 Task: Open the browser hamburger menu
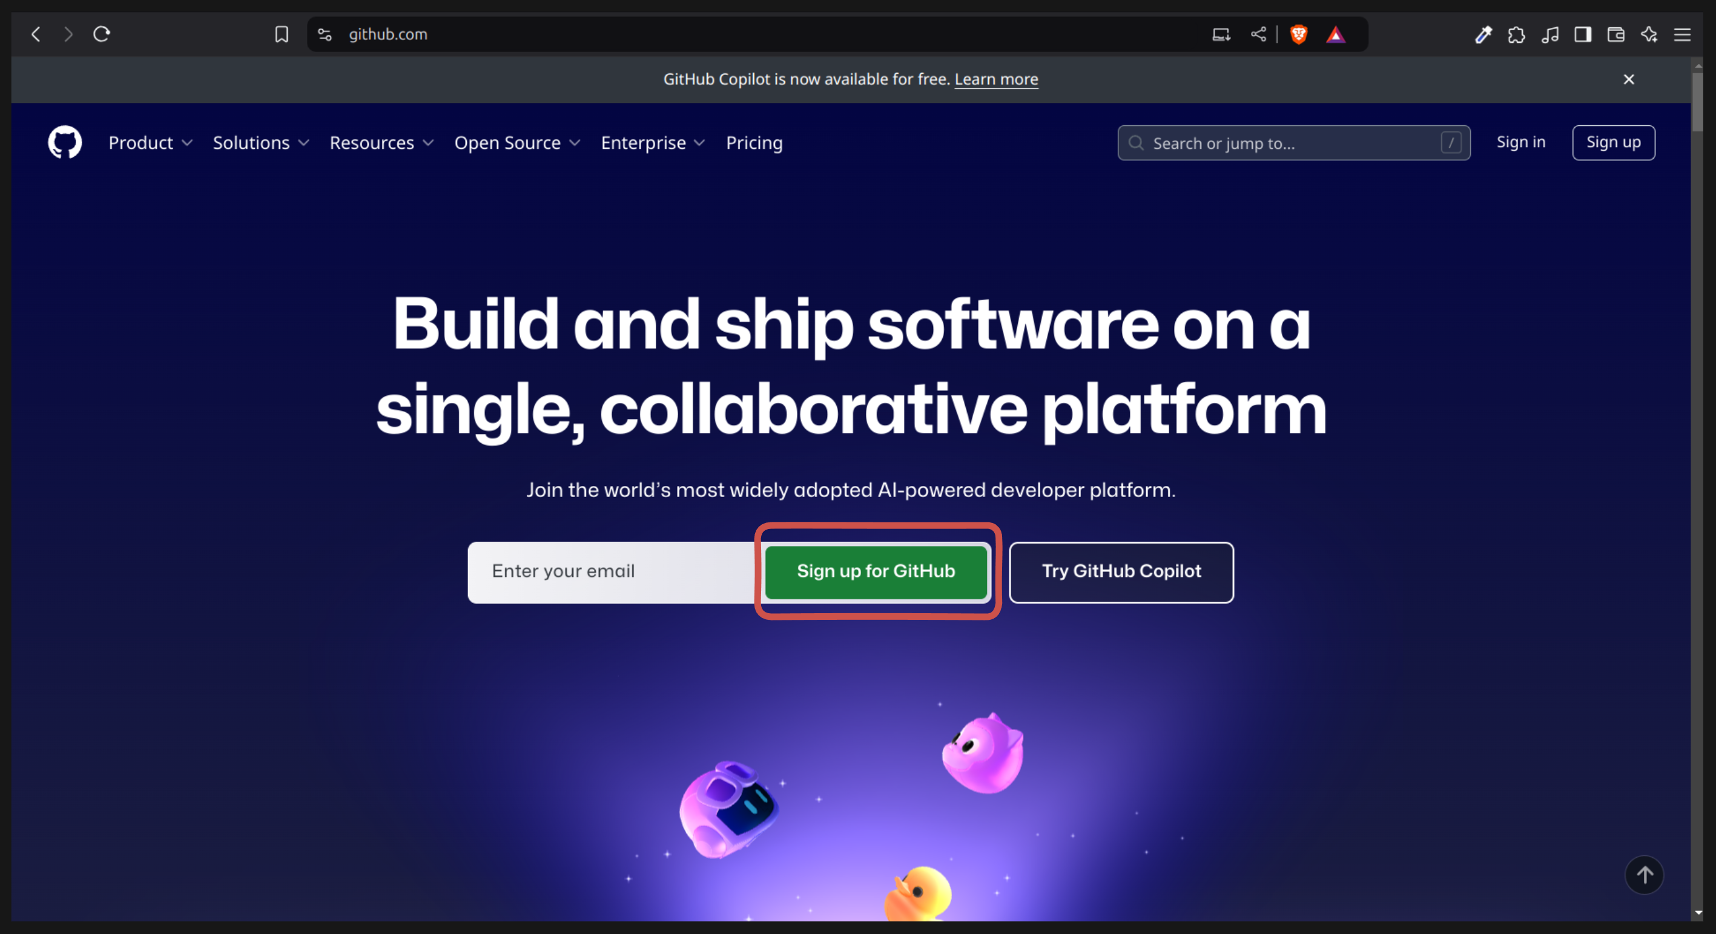click(x=1683, y=35)
